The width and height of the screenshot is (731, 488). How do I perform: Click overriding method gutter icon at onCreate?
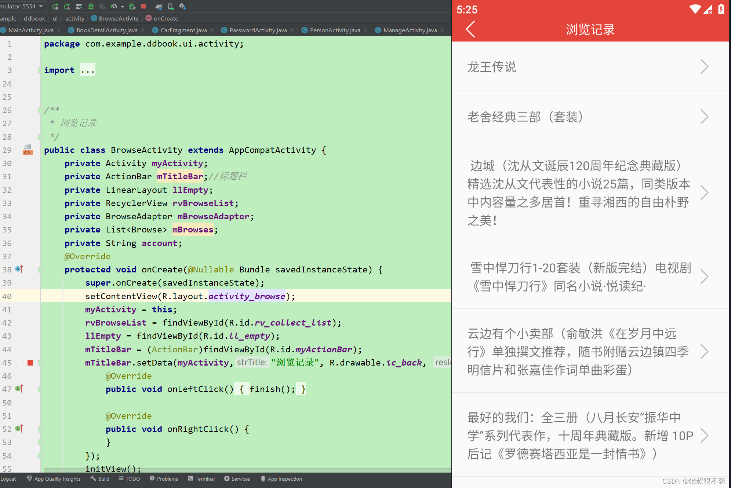click(x=19, y=269)
